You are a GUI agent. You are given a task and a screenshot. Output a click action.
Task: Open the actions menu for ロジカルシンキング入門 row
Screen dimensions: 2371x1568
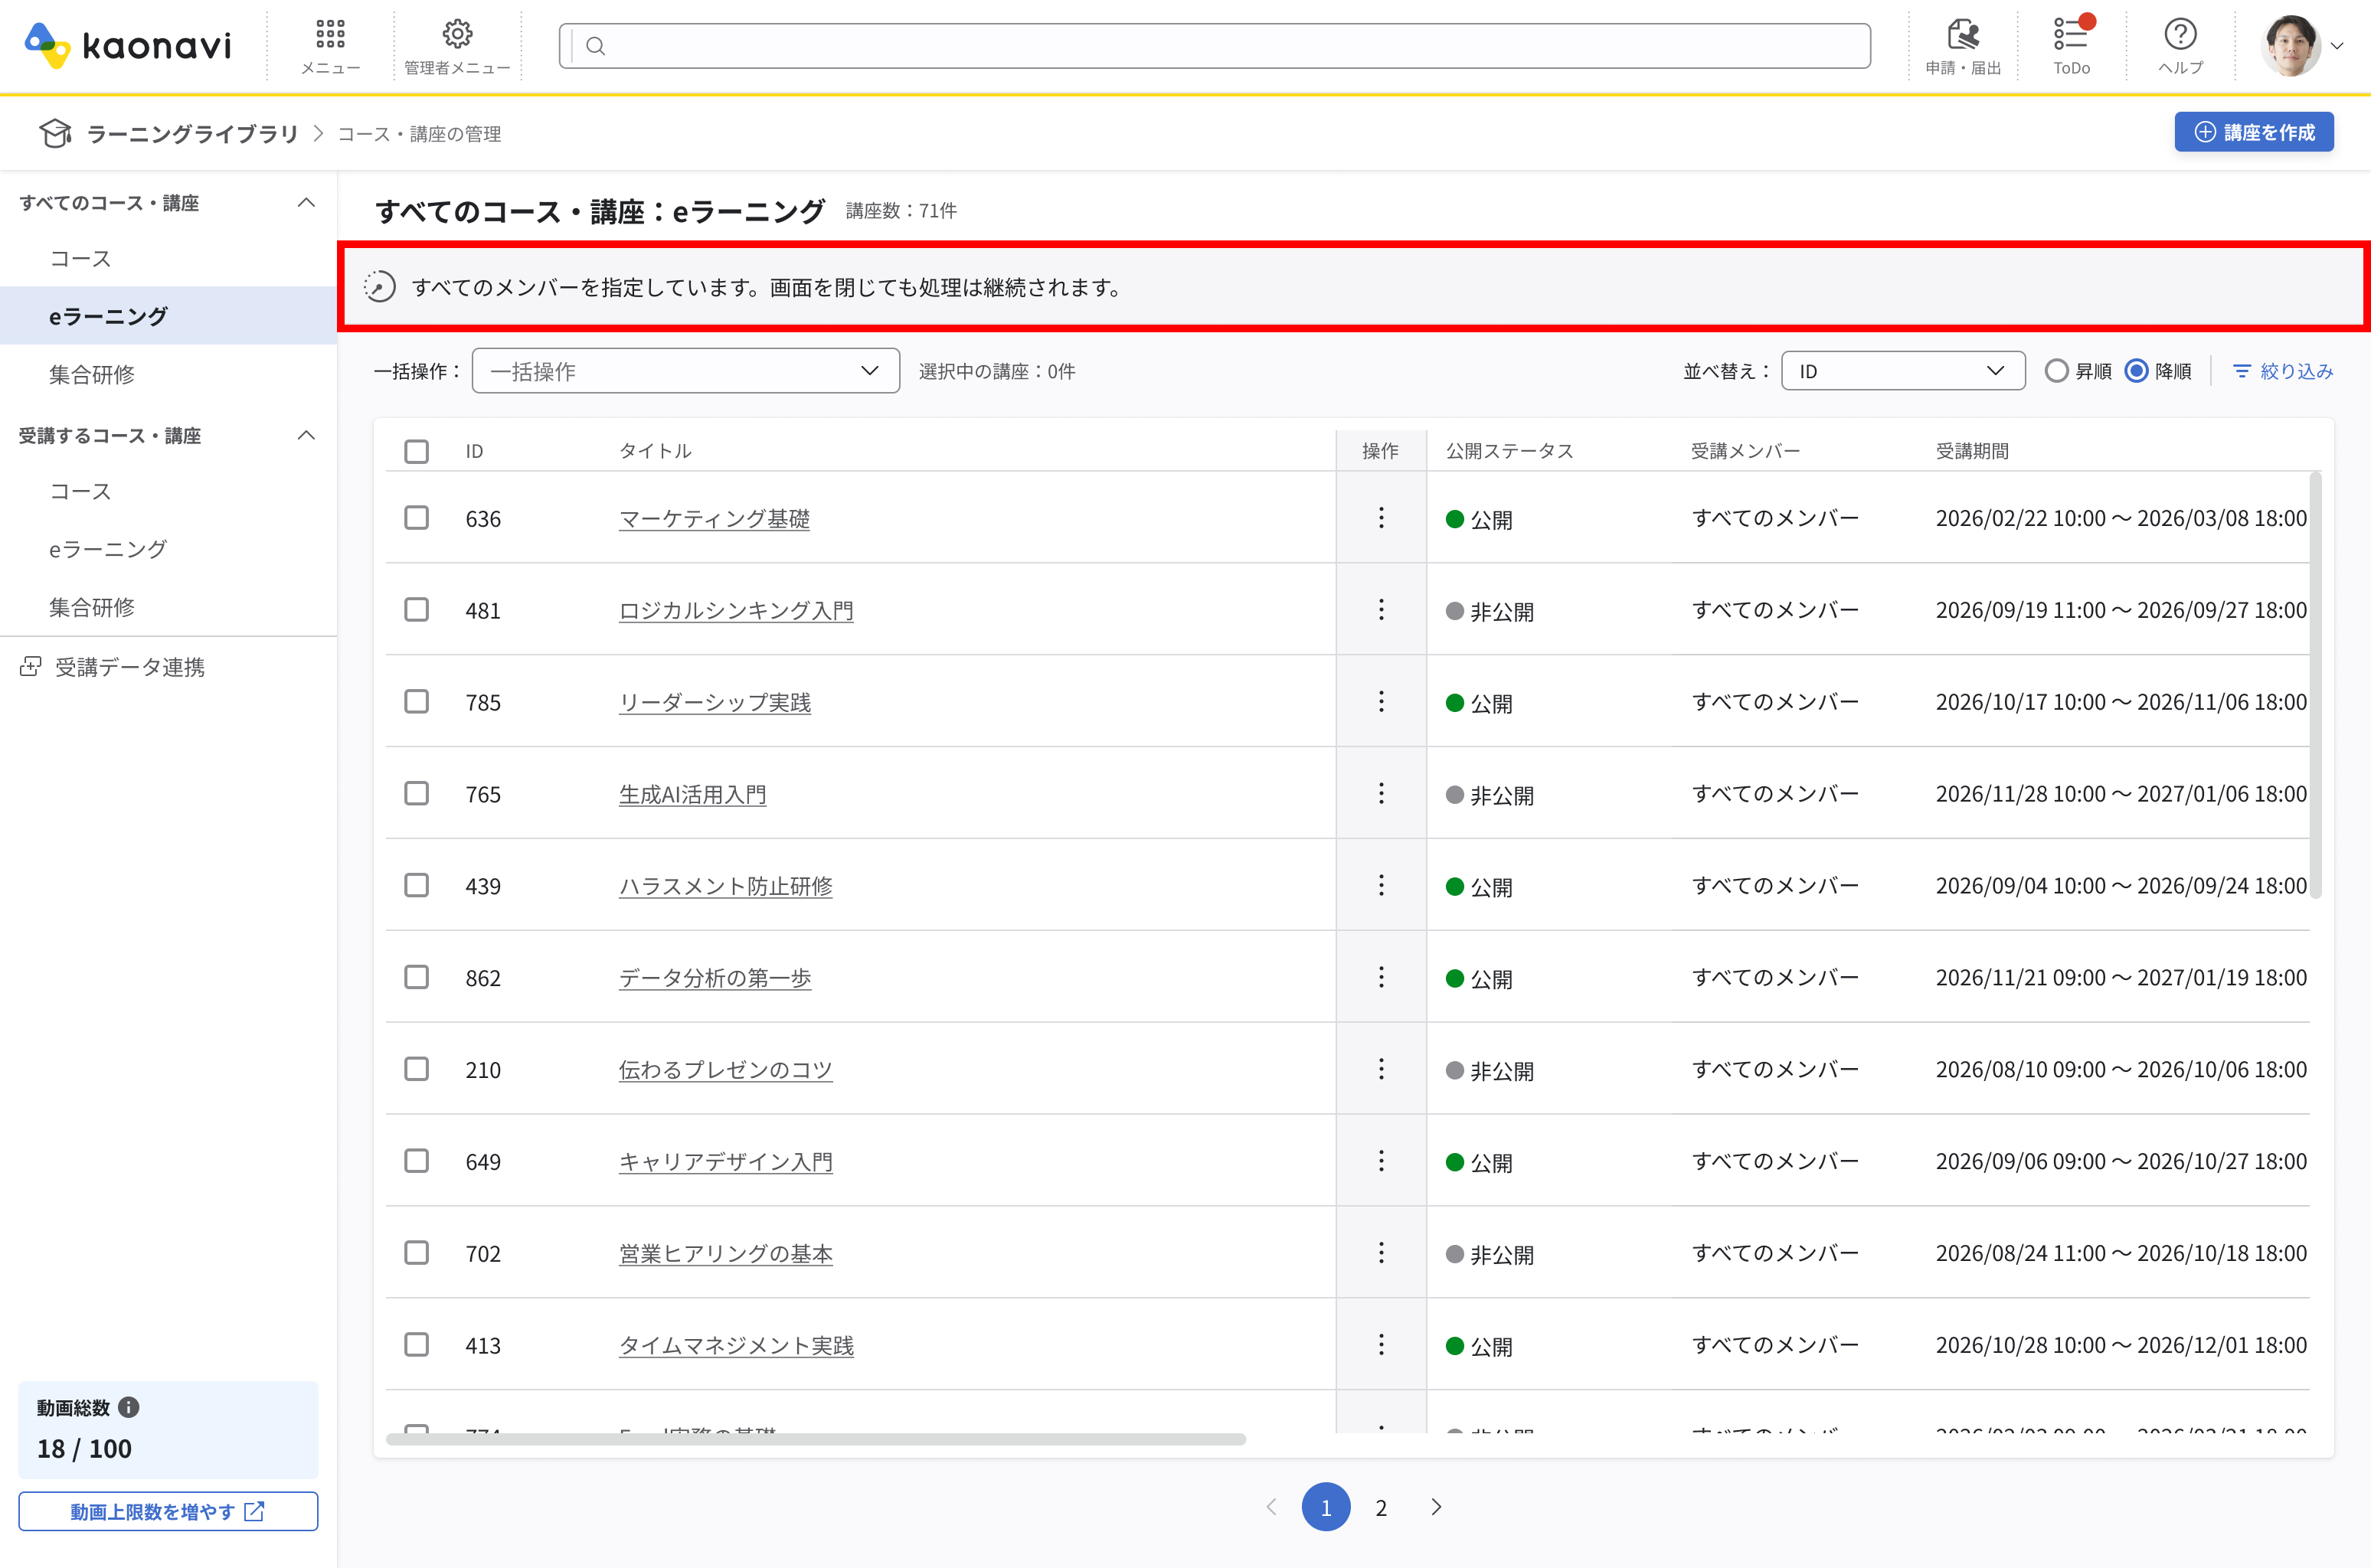click(x=1381, y=610)
